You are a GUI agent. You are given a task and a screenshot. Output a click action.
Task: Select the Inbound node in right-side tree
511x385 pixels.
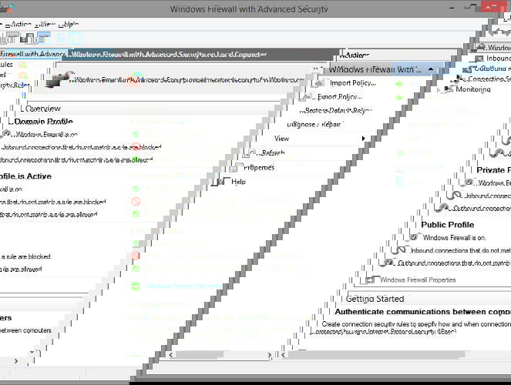point(499,59)
